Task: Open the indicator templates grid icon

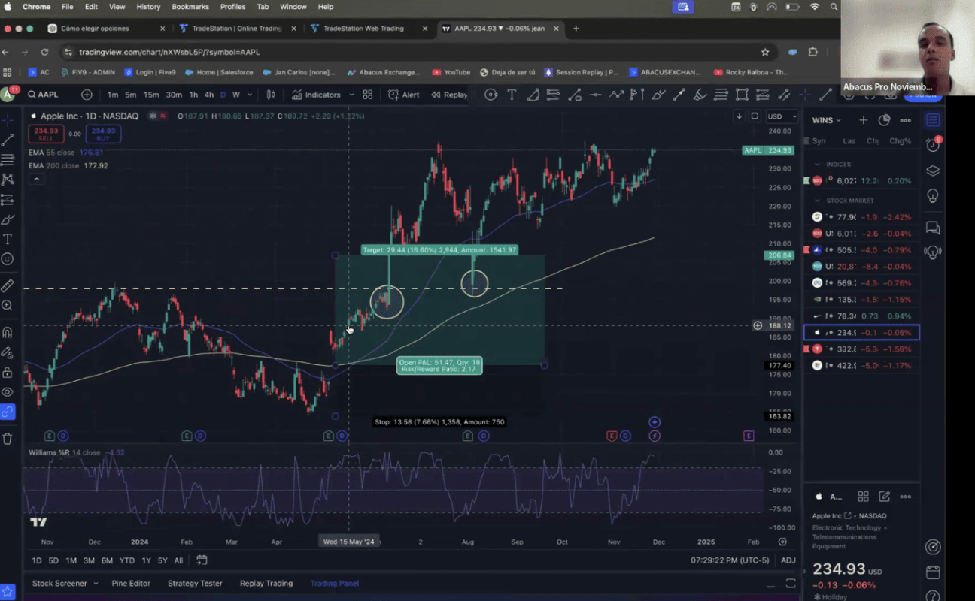Action: 368,95
